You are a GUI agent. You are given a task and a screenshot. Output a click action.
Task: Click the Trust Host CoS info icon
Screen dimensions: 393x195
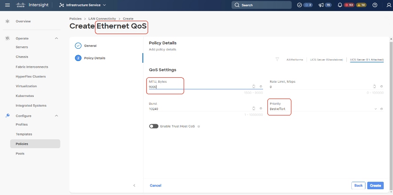(x=199, y=126)
